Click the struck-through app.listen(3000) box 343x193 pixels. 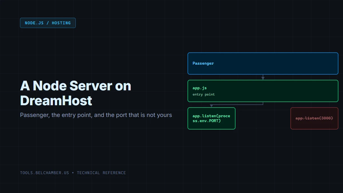[314, 118]
